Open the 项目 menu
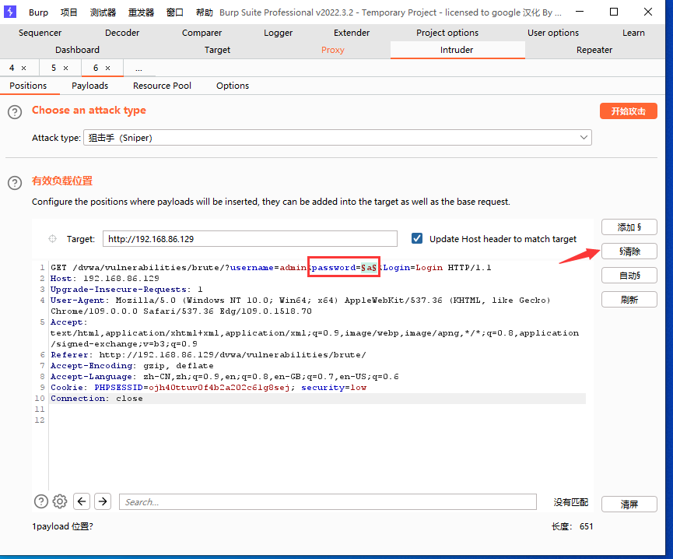Image resolution: width=673 pixels, height=559 pixels. tap(69, 12)
